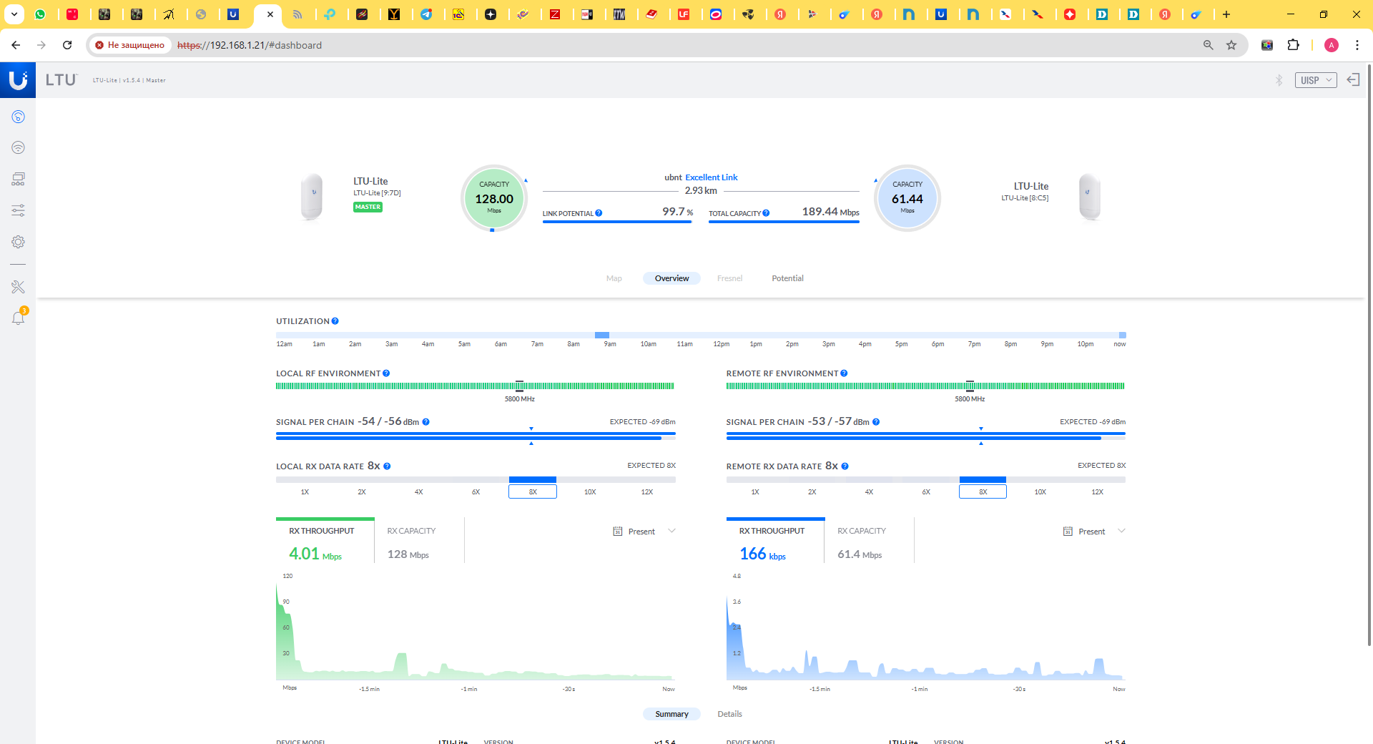Open help icon next to LOCAL RF ENVIRONMENT
Image resolution: width=1373 pixels, height=744 pixels.
[x=386, y=373]
